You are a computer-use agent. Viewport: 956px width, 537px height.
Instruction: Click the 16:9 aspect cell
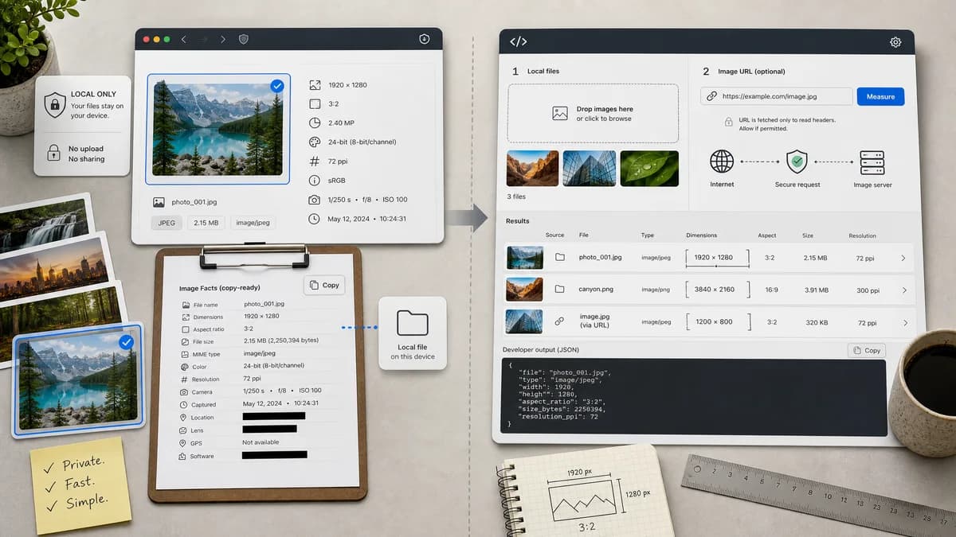[771, 290]
